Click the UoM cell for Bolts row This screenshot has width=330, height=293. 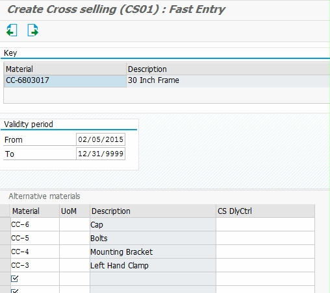pos(75,238)
